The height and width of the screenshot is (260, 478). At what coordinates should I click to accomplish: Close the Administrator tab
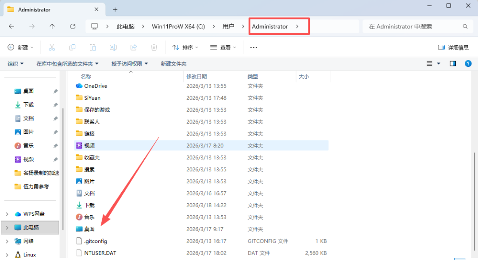(96, 9)
